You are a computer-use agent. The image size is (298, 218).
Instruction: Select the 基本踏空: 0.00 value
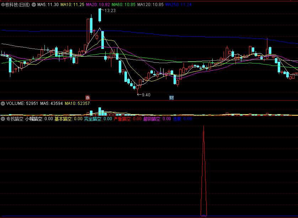coord(68,119)
